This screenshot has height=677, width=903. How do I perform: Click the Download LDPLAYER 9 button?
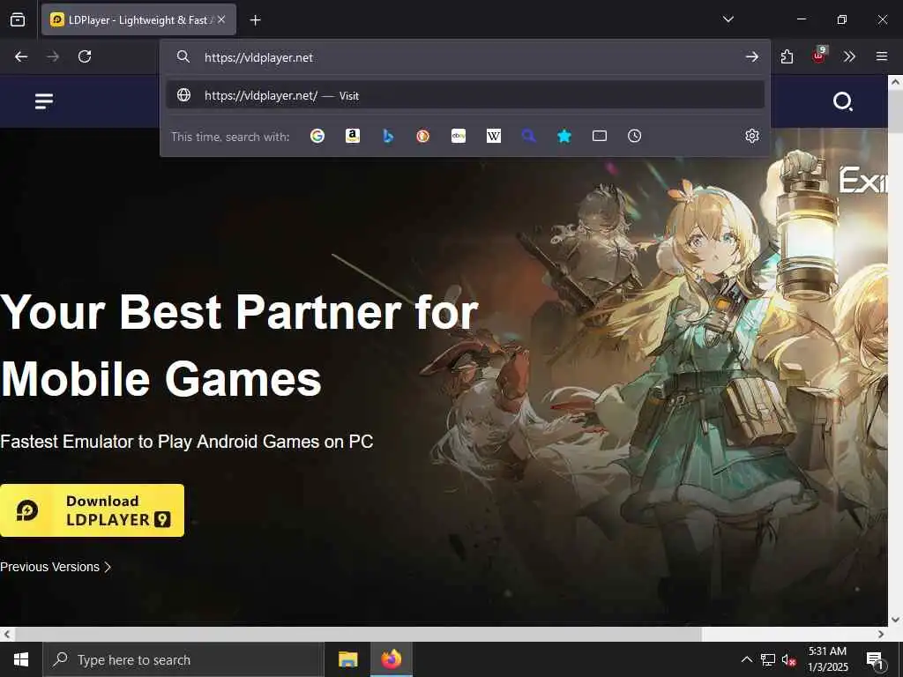[92, 510]
